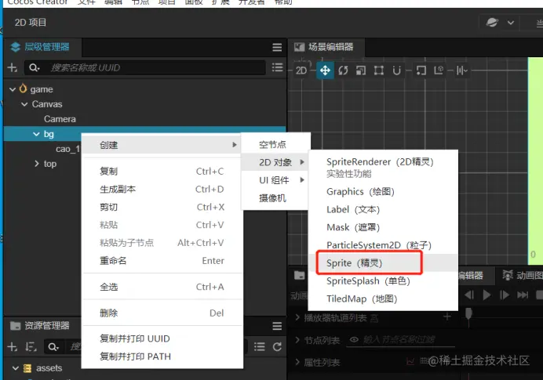Expand the 属性列表 section
Image resolution: width=543 pixels, height=380 pixels.
[x=297, y=362]
